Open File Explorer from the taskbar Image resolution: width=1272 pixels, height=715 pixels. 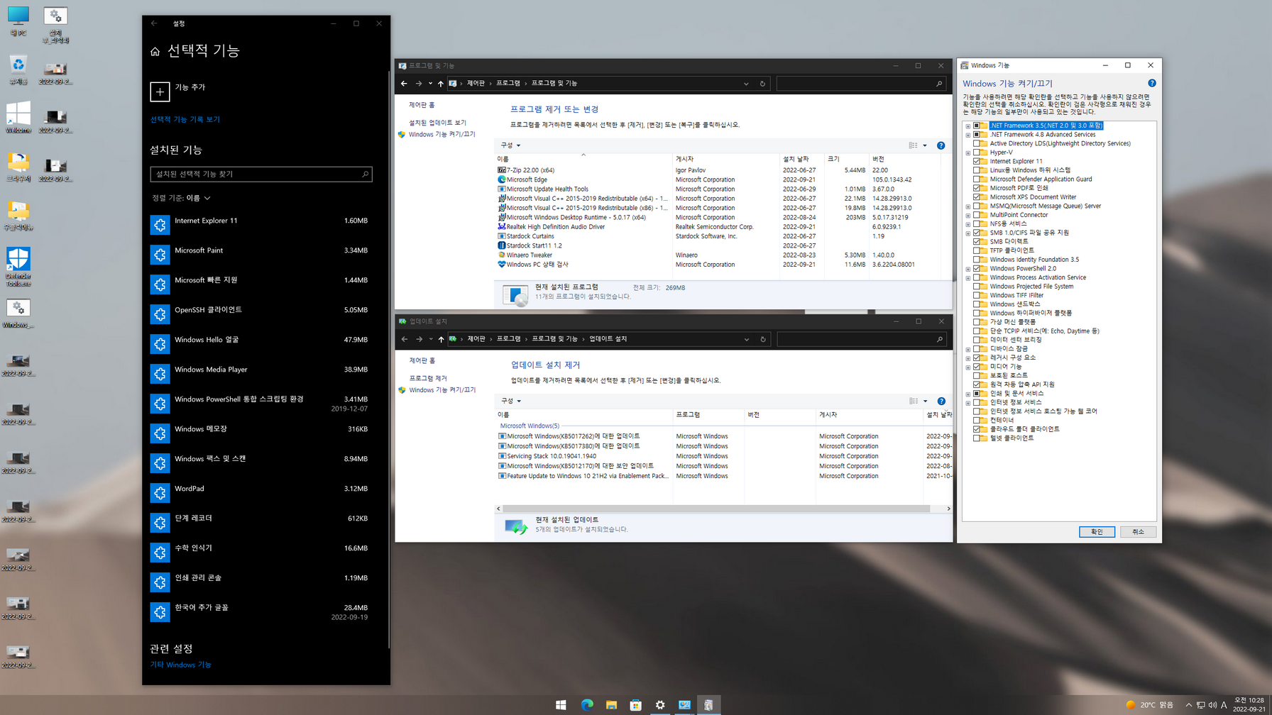pos(611,704)
